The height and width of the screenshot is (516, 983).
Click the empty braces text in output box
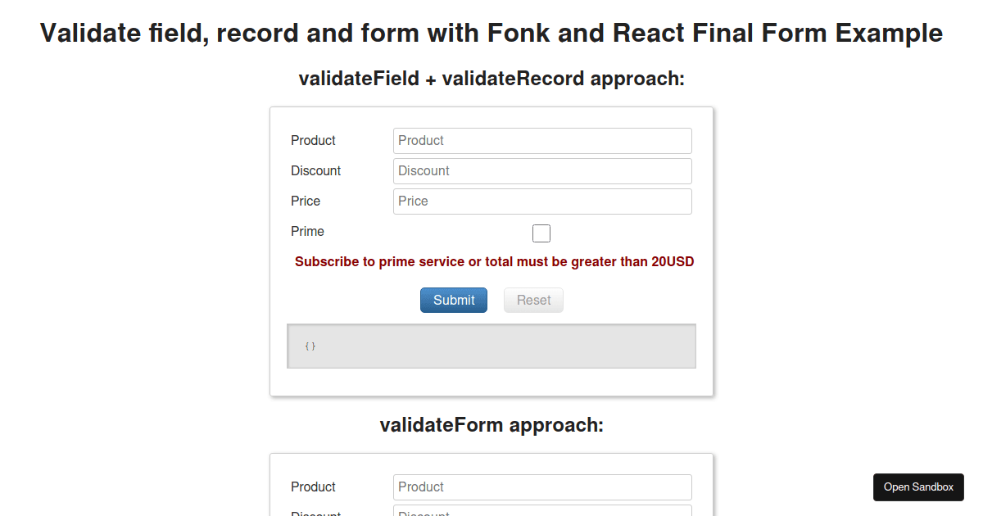click(x=310, y=346)
